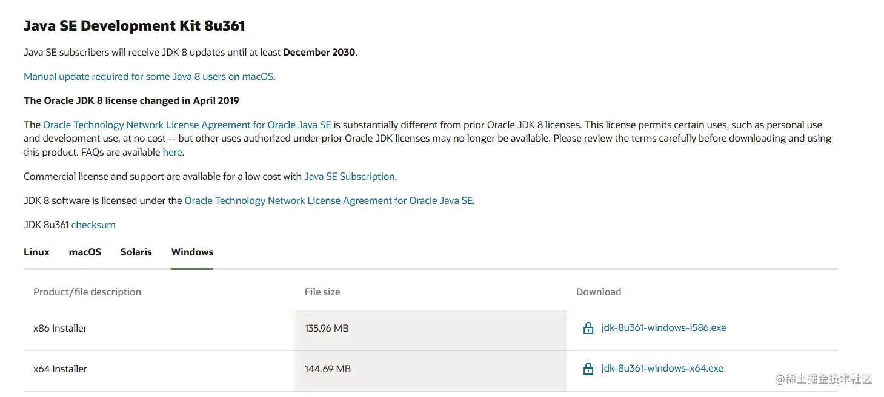Viewport: 884px width, 397px height.
Task: Follow the FAQs "here" link
Action: pyautogui.click(x=172, y=153)
